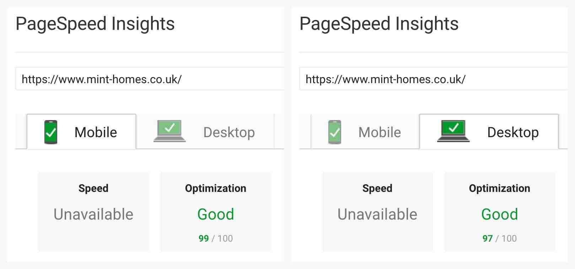The height and width of the screenshot is (269, 575).
Task: Click the green Good label above 97 score
Action: (x=500, y=214)
